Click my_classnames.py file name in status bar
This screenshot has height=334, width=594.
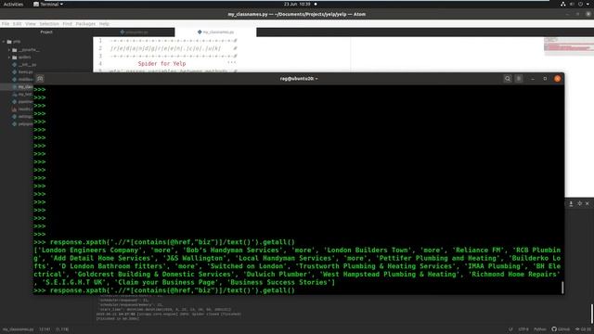(x=18, y=329)
